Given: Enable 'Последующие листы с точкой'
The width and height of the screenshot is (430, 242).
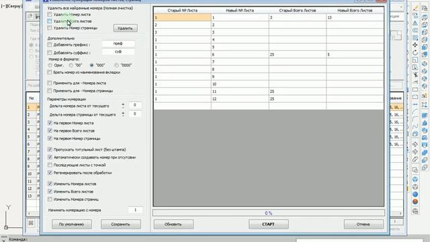Looking at the screenshot, I should tap(50, 165).
